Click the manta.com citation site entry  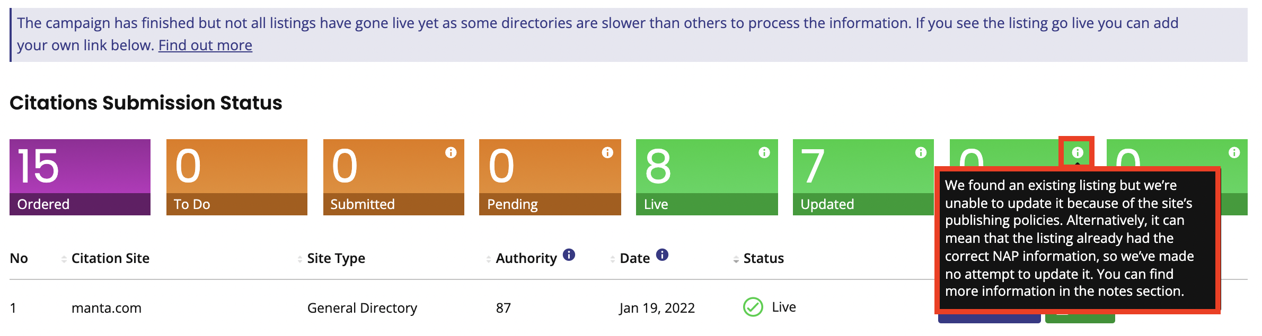click(107, 308)
